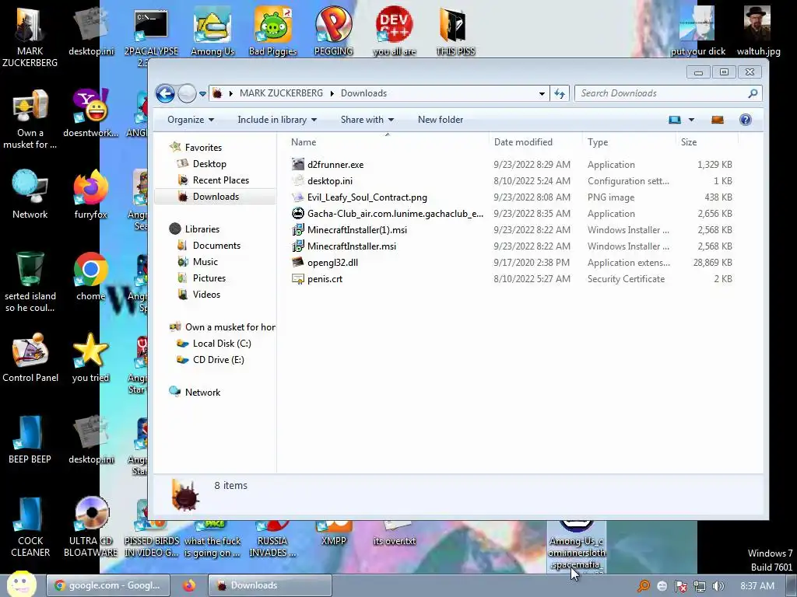Open the Include in library menu
Screen dimensions: 797x597
tap(277, 120)
